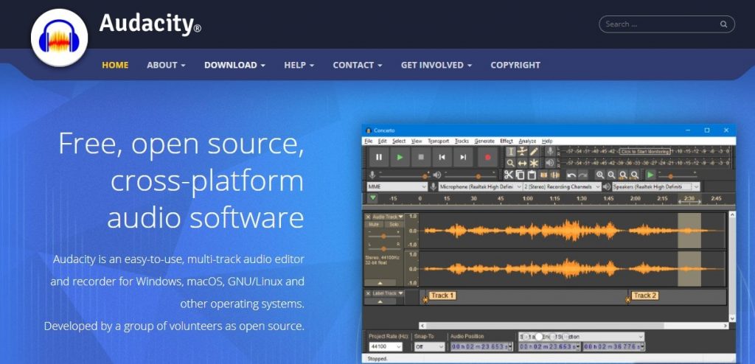Open the Project Rate 44100 dropdown
This screenshot has width=755, height=364.
click(386, 346)
